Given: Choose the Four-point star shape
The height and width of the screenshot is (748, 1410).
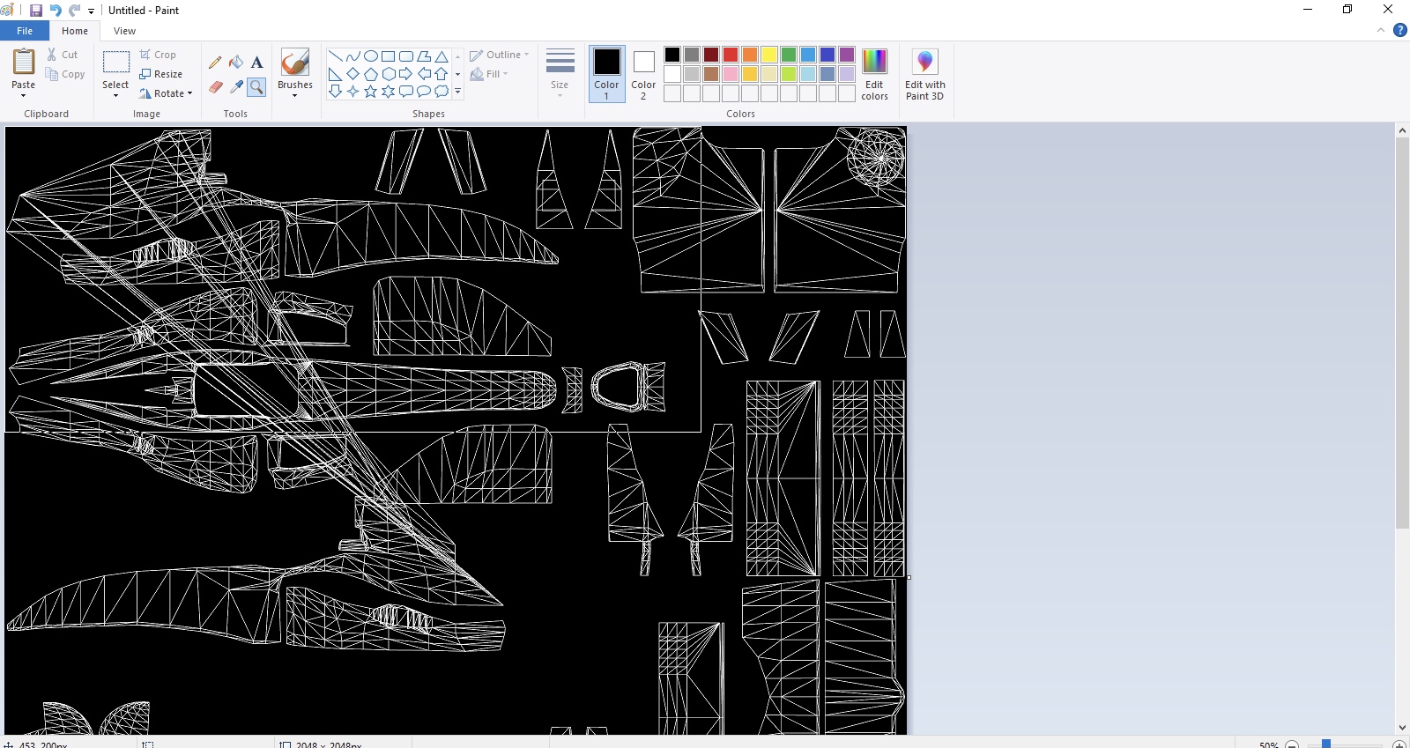Looking at the screenshot, I should coord(352,91).
